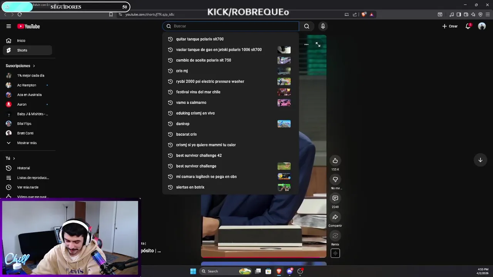The height and width of the screenshot is (277, 493).
Task: Click the Windows taskbar Search box
Action: click(x=226, y=271)
